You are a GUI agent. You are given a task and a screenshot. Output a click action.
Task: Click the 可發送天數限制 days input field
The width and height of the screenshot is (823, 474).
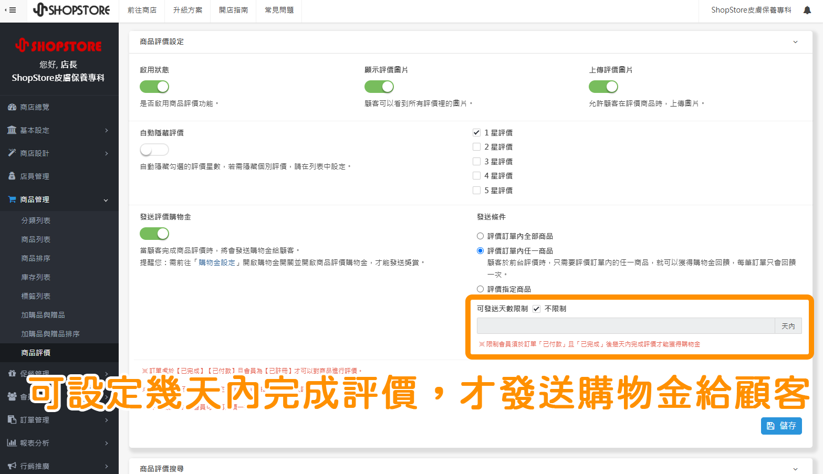(626, 326)
